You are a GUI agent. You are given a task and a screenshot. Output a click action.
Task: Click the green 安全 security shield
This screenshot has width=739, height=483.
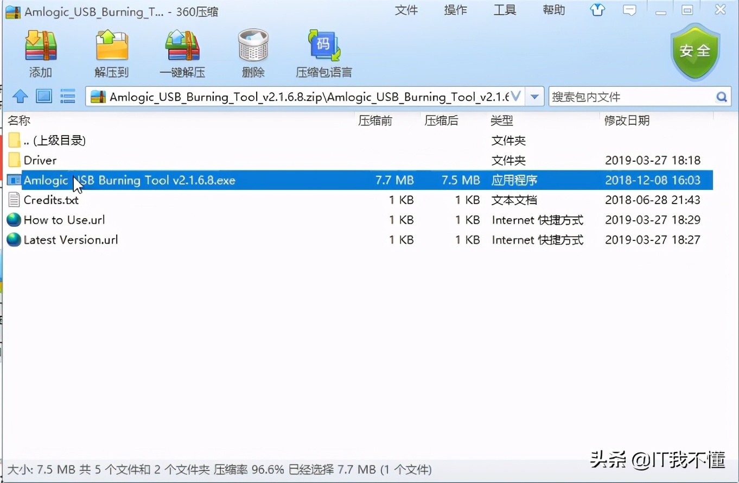coord(695,52)
